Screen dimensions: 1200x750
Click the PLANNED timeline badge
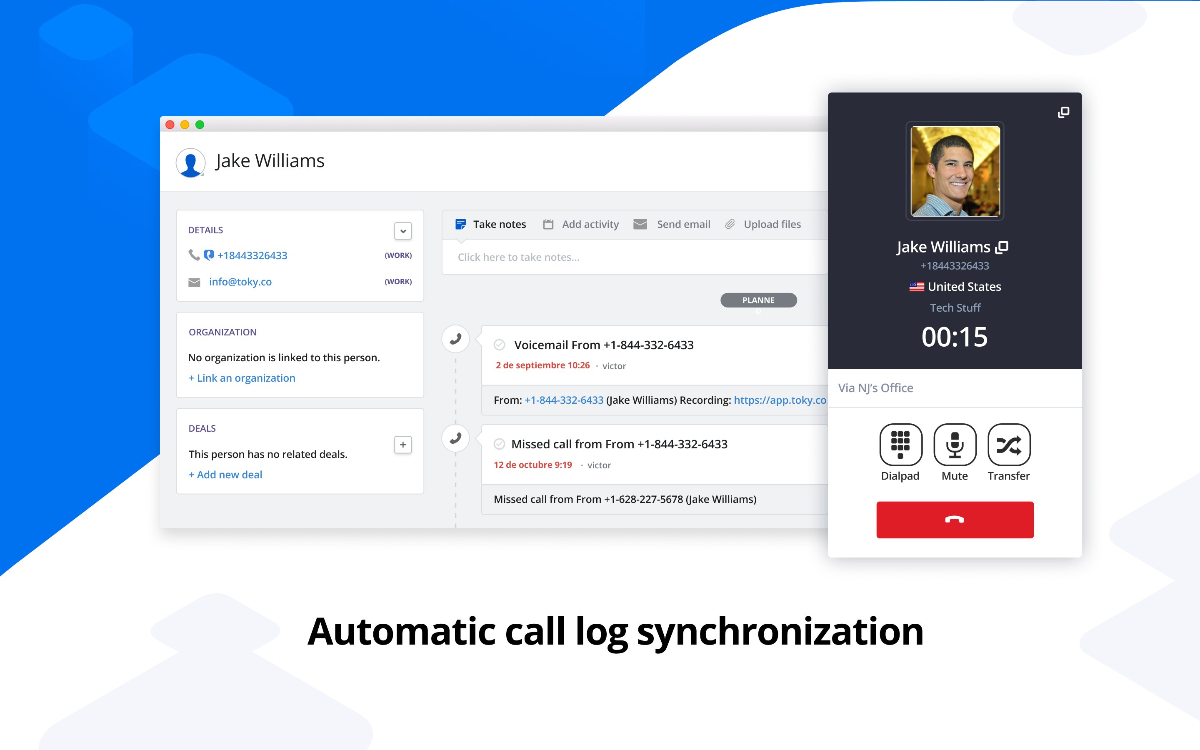[x=759, y=300]
